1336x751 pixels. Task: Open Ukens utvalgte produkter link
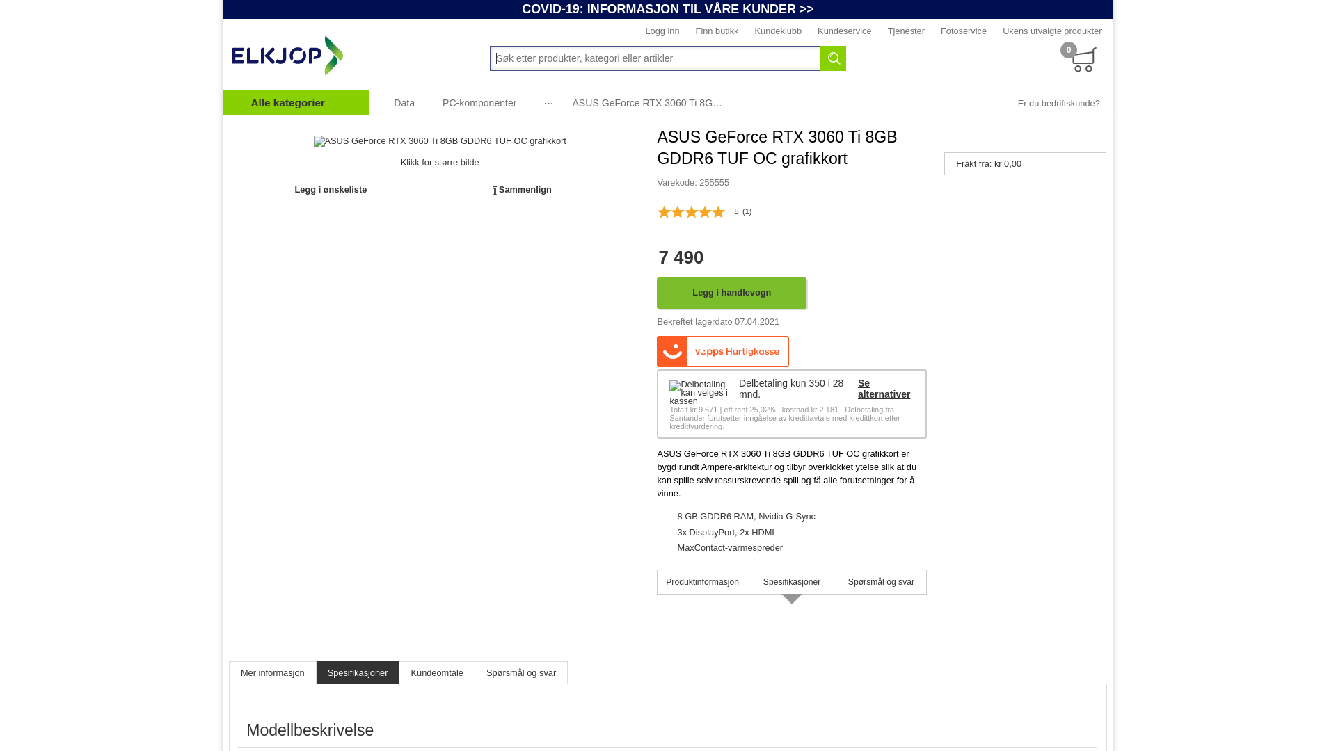pos(1052,31)
